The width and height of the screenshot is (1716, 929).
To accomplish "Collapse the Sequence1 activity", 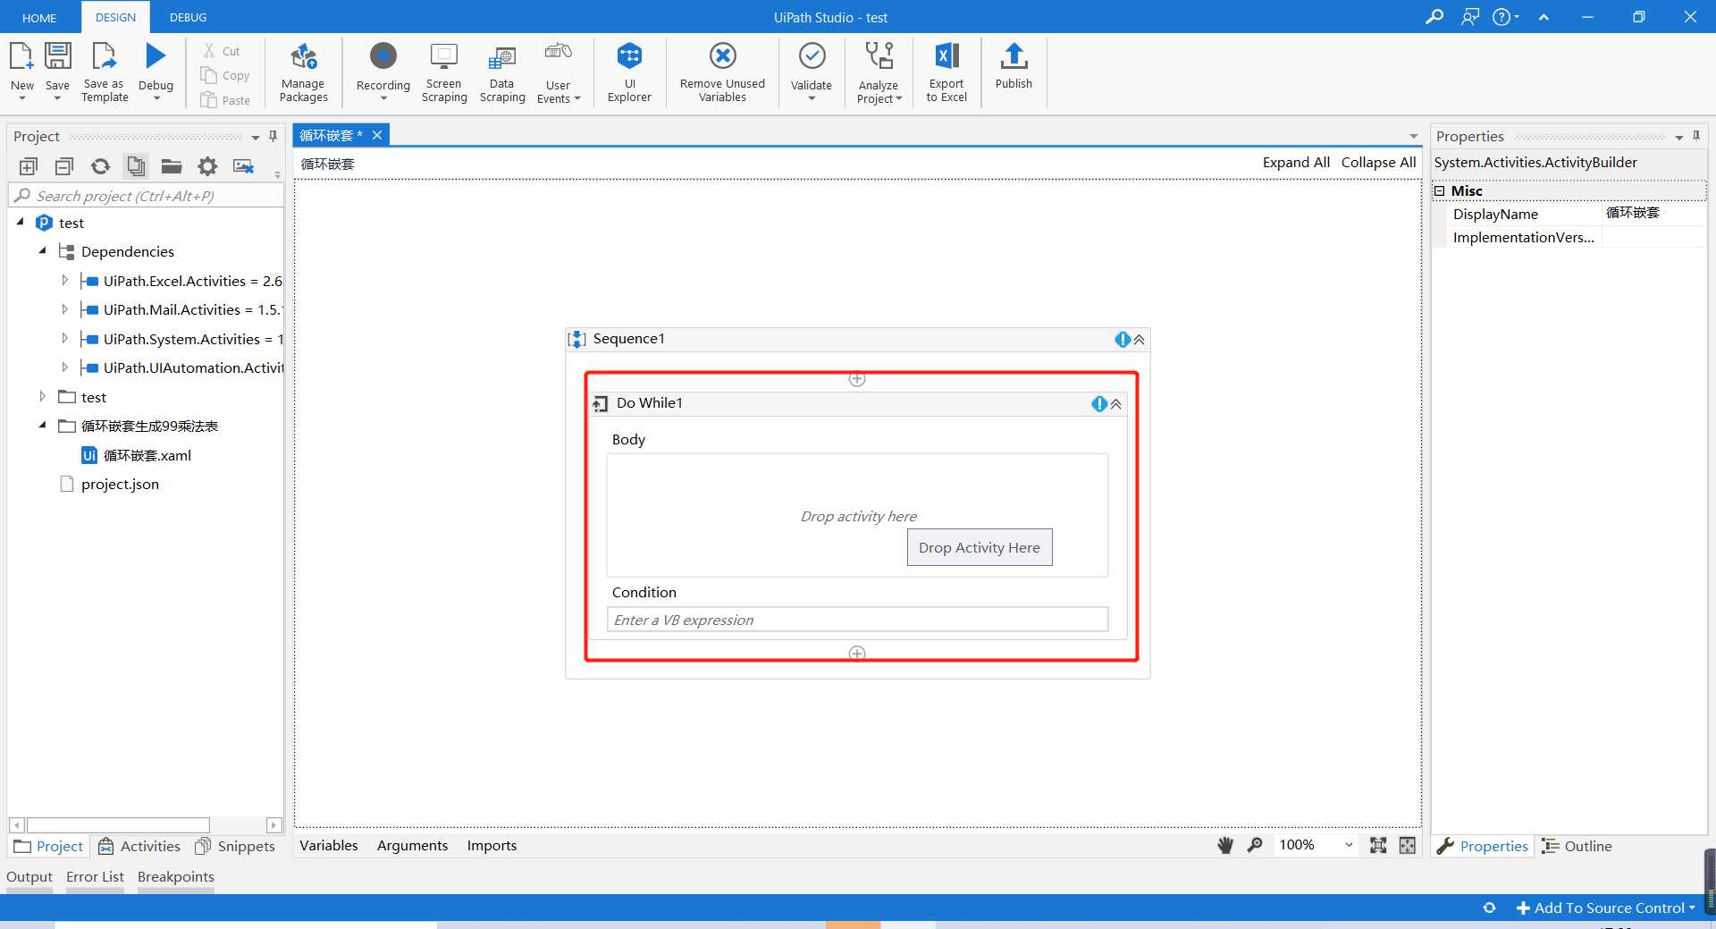I will point(1140,340).
